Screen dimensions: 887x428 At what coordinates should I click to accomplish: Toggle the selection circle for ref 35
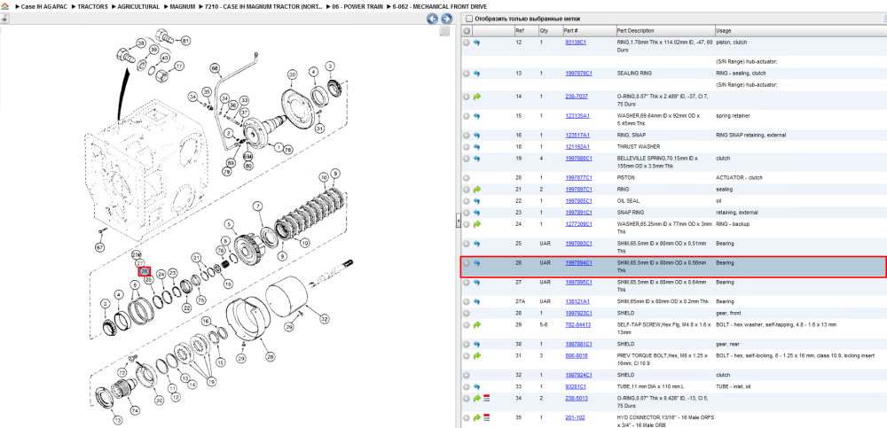pyautogui.click(x=467, y=418)
